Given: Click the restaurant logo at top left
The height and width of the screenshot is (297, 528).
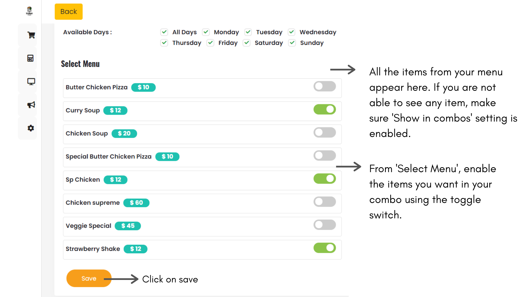Looking at the screenshot, I should [x=29, y=11].
